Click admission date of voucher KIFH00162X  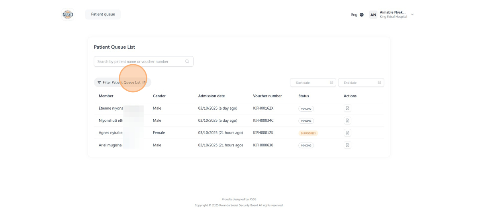click(217, 108)
